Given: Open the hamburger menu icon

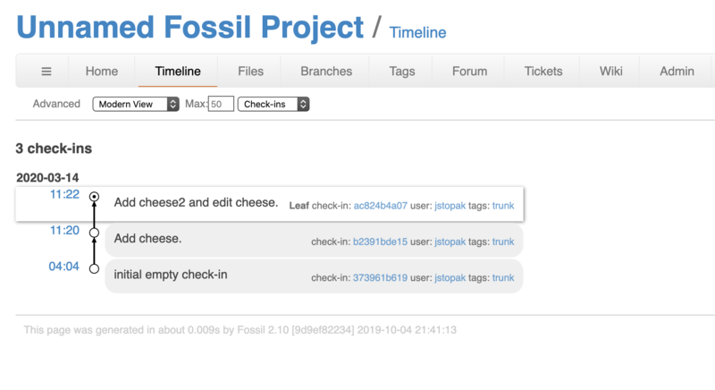Looking at the screenshot, I should (x=46, y=72).
